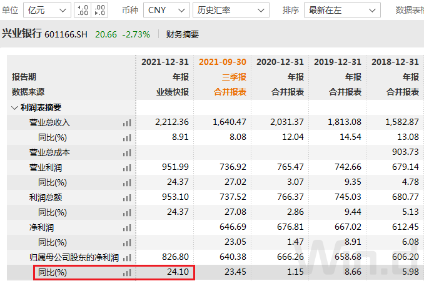Click increase decimal places icon
Viewport: 424px width, 281px height.
[83, 10]
